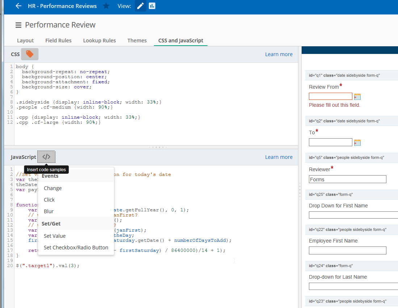Screen dimensions: 398x308
Task: Select the Themes tab
Action: (x=137, y=41)
